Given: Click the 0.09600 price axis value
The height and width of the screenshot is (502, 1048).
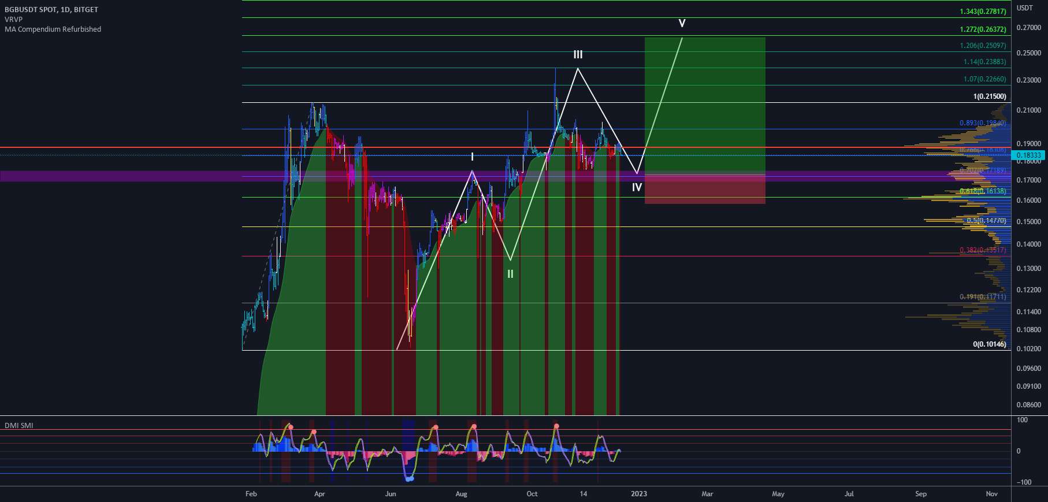Looking at the screenshot, I should click(1028, 369).
